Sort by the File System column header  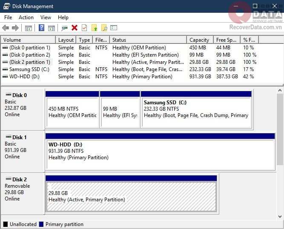coord(101,40)
